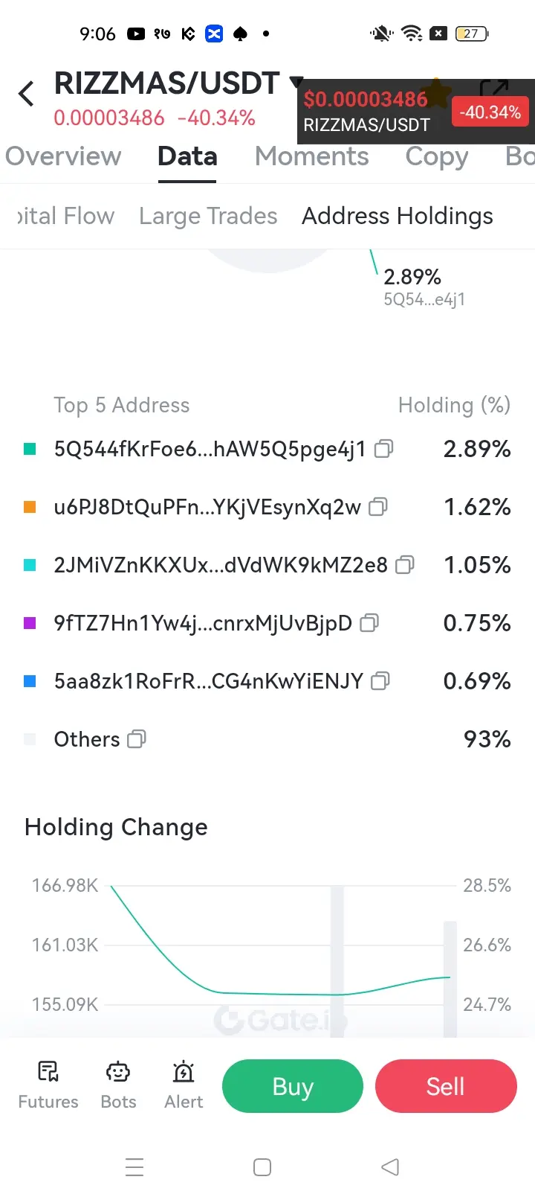Copy the u6PJ8DtQuPFn address
This screenshot has height=1200, width=535.
click(x=378, y=507)
